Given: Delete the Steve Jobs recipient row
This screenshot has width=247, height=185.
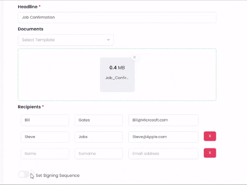Looking at the screenshot, I should click(x=210, y=136).
